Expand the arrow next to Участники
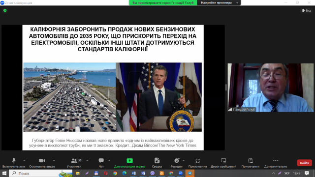Viewport: 315px width, 177px height. pos(87,161)
